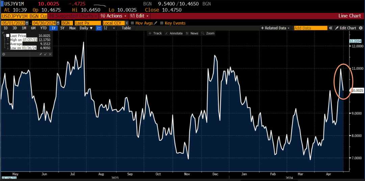365x181 pixels.
Task: Click the 12.2204 axis value label
Action: click(x=355, y=41)
